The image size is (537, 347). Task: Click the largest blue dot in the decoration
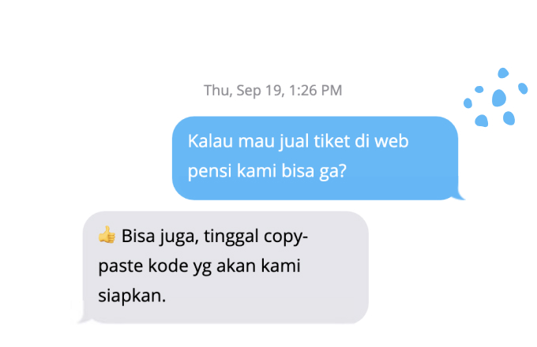tap(499, 98)
